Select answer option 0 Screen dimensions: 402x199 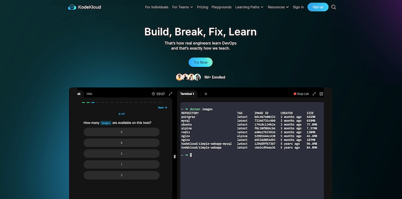[x=122, y=132]
